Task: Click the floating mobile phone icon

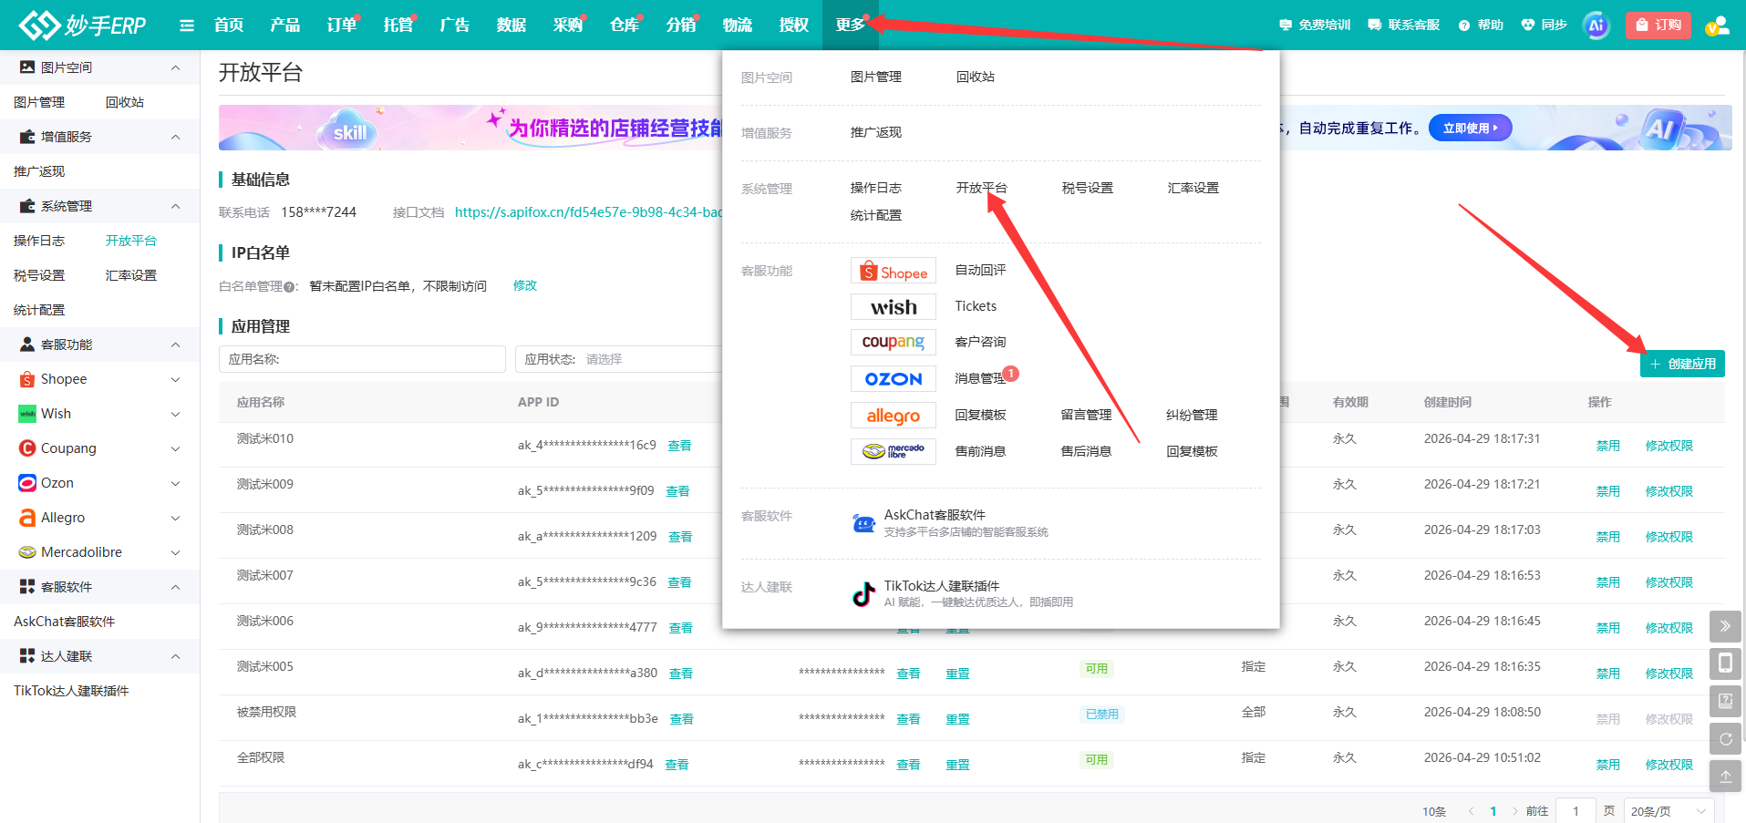Action: pos(1725,663)
